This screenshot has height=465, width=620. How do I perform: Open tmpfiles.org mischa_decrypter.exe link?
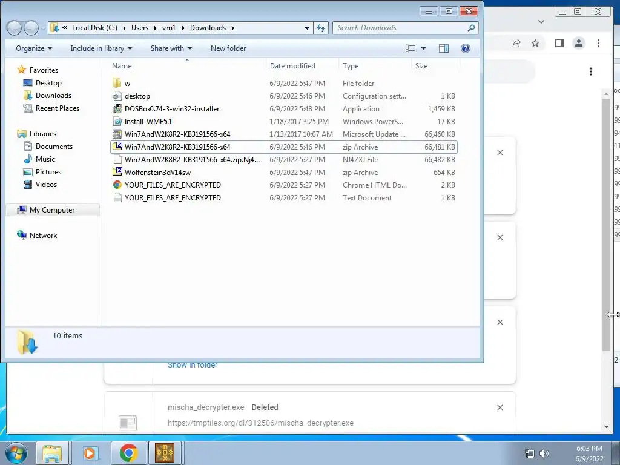pyautogui.click(x=260, y=423)
